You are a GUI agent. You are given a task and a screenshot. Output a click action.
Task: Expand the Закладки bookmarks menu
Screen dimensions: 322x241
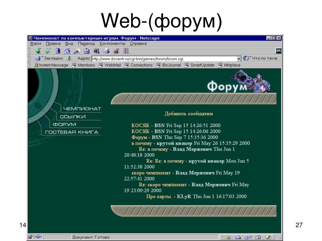48,58
